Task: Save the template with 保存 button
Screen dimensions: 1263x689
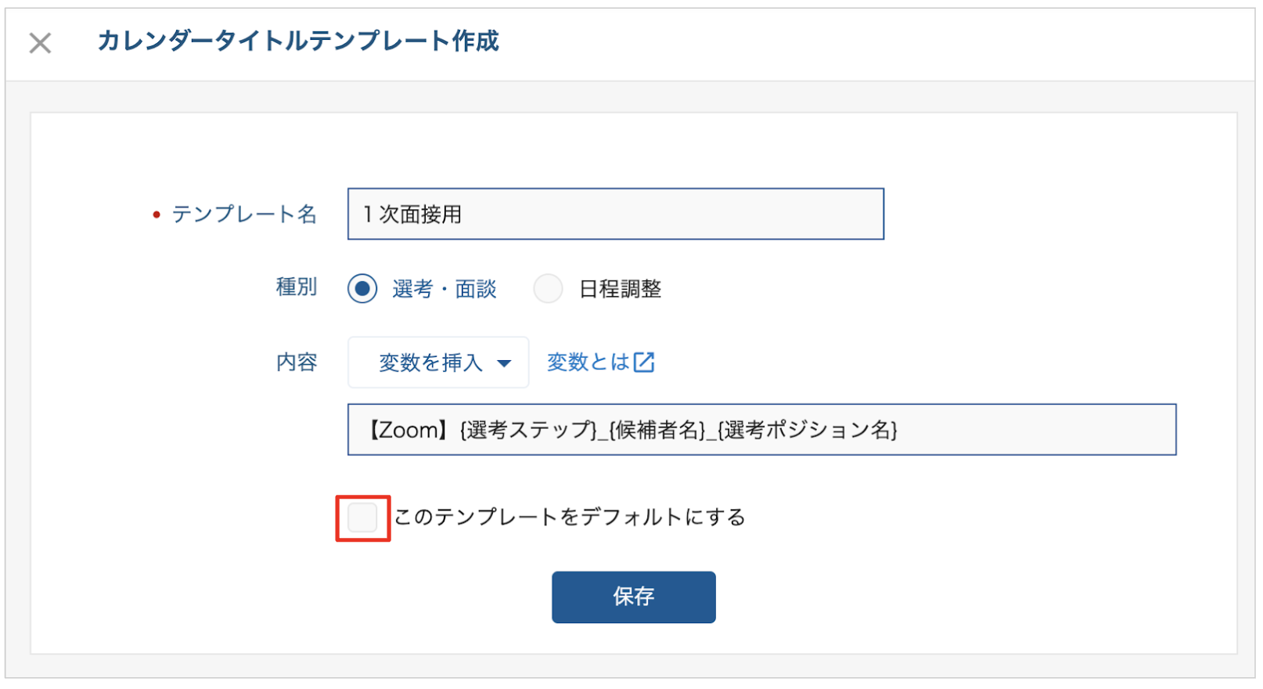Action: click(634, 597)
